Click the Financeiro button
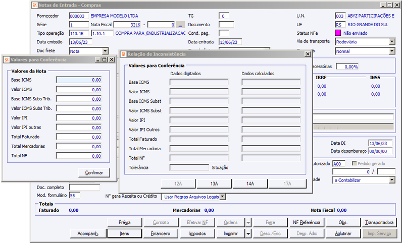Screen dimensions: 404x245 [161, 234]
